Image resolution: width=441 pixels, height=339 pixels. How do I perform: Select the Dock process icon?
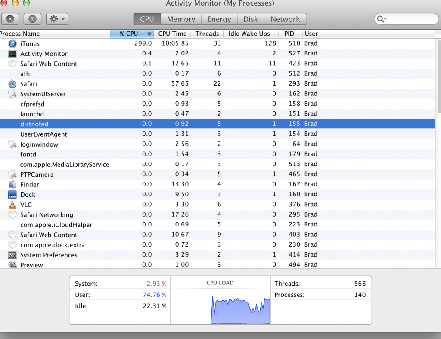pyautogui.click(x=12, y=195)
